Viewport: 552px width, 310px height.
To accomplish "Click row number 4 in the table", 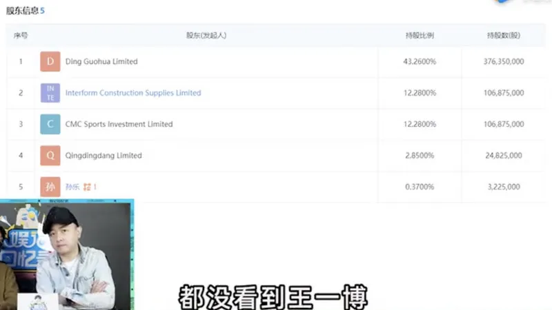I will (x=21, y=156).
